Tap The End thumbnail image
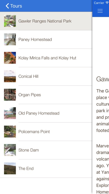Screen dimensions: 109x194 point(10,169)
